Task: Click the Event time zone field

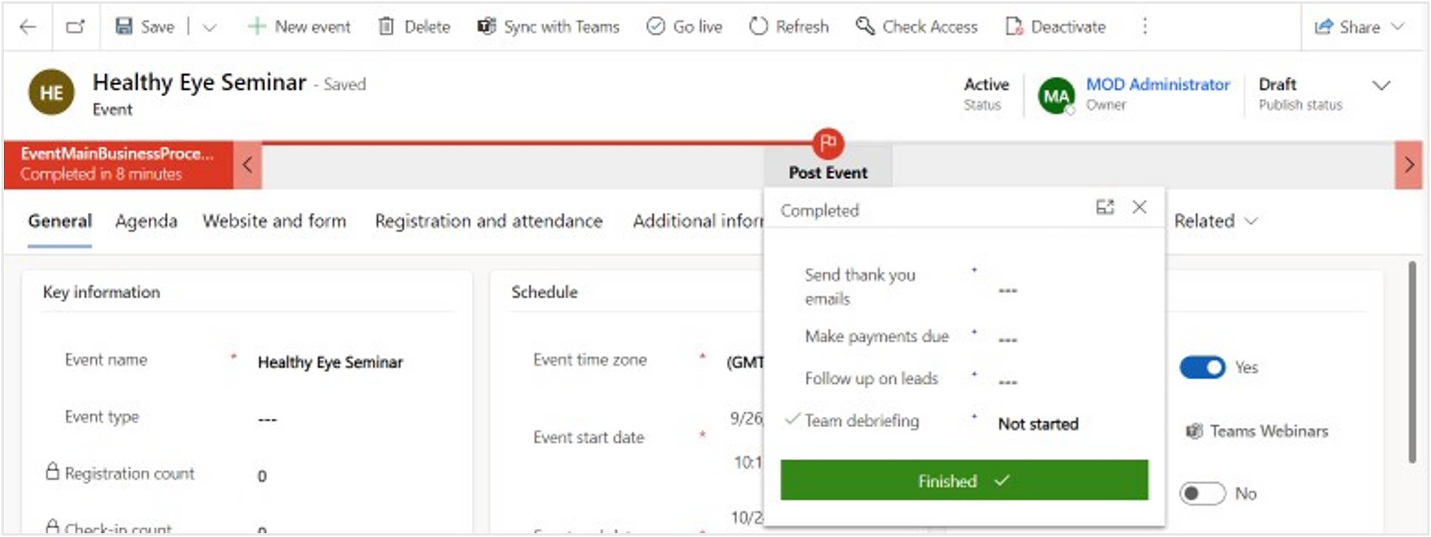Action: (x=745, y=362)
